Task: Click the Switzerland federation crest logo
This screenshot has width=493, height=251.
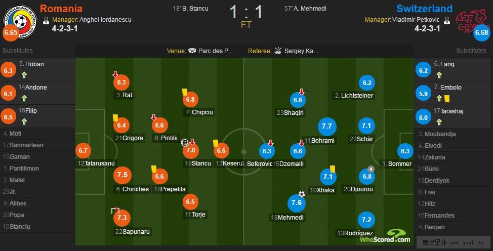Action: click(472, 21)
